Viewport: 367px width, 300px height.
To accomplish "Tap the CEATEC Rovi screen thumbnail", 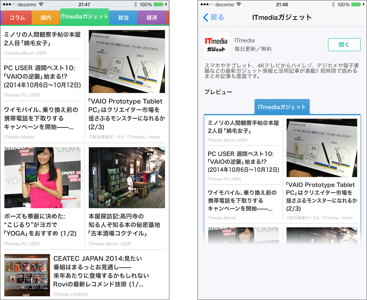I will coord(27,275).
